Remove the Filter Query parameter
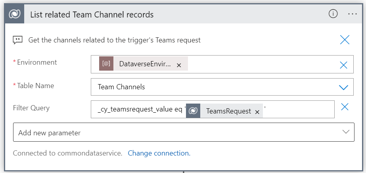Image resolution: width=366 pixels, height=173 pixels. click(x=345, y=107)
